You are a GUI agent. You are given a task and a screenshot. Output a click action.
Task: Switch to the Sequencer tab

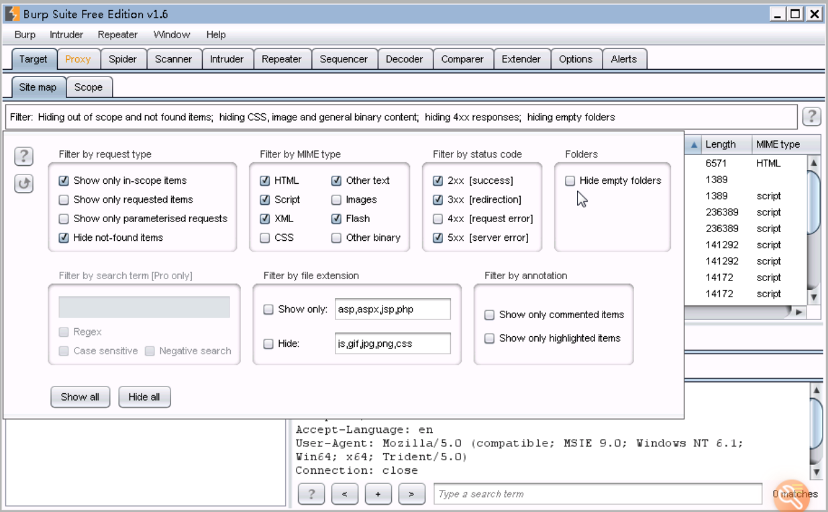tap(344, 59)
